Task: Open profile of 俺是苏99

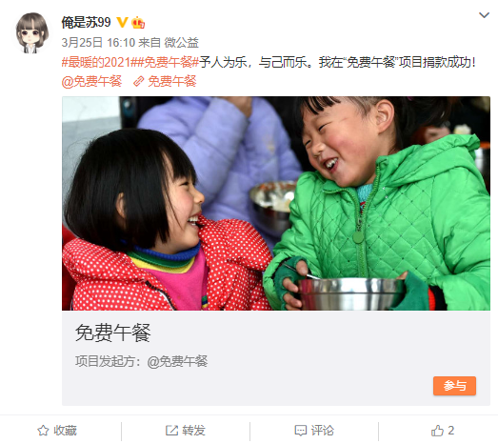Action: 86,22
